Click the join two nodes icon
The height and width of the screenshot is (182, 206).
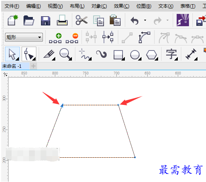(91, 37)
